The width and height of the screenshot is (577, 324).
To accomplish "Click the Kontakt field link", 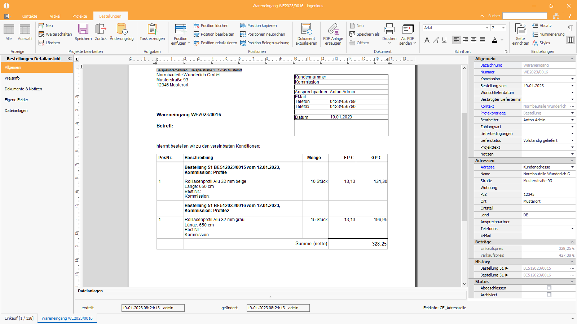I will click(487, 106).
